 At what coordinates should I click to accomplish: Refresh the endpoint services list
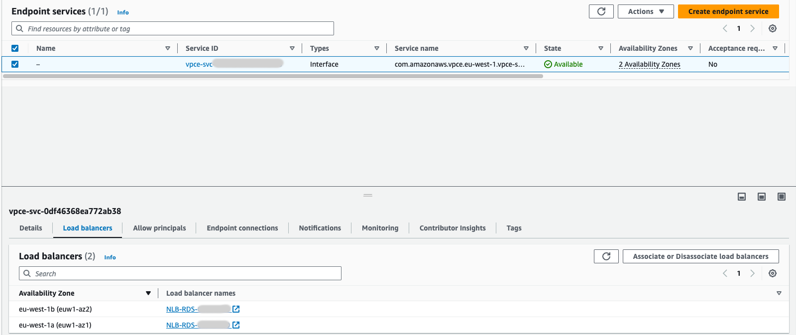pos(601,11)
